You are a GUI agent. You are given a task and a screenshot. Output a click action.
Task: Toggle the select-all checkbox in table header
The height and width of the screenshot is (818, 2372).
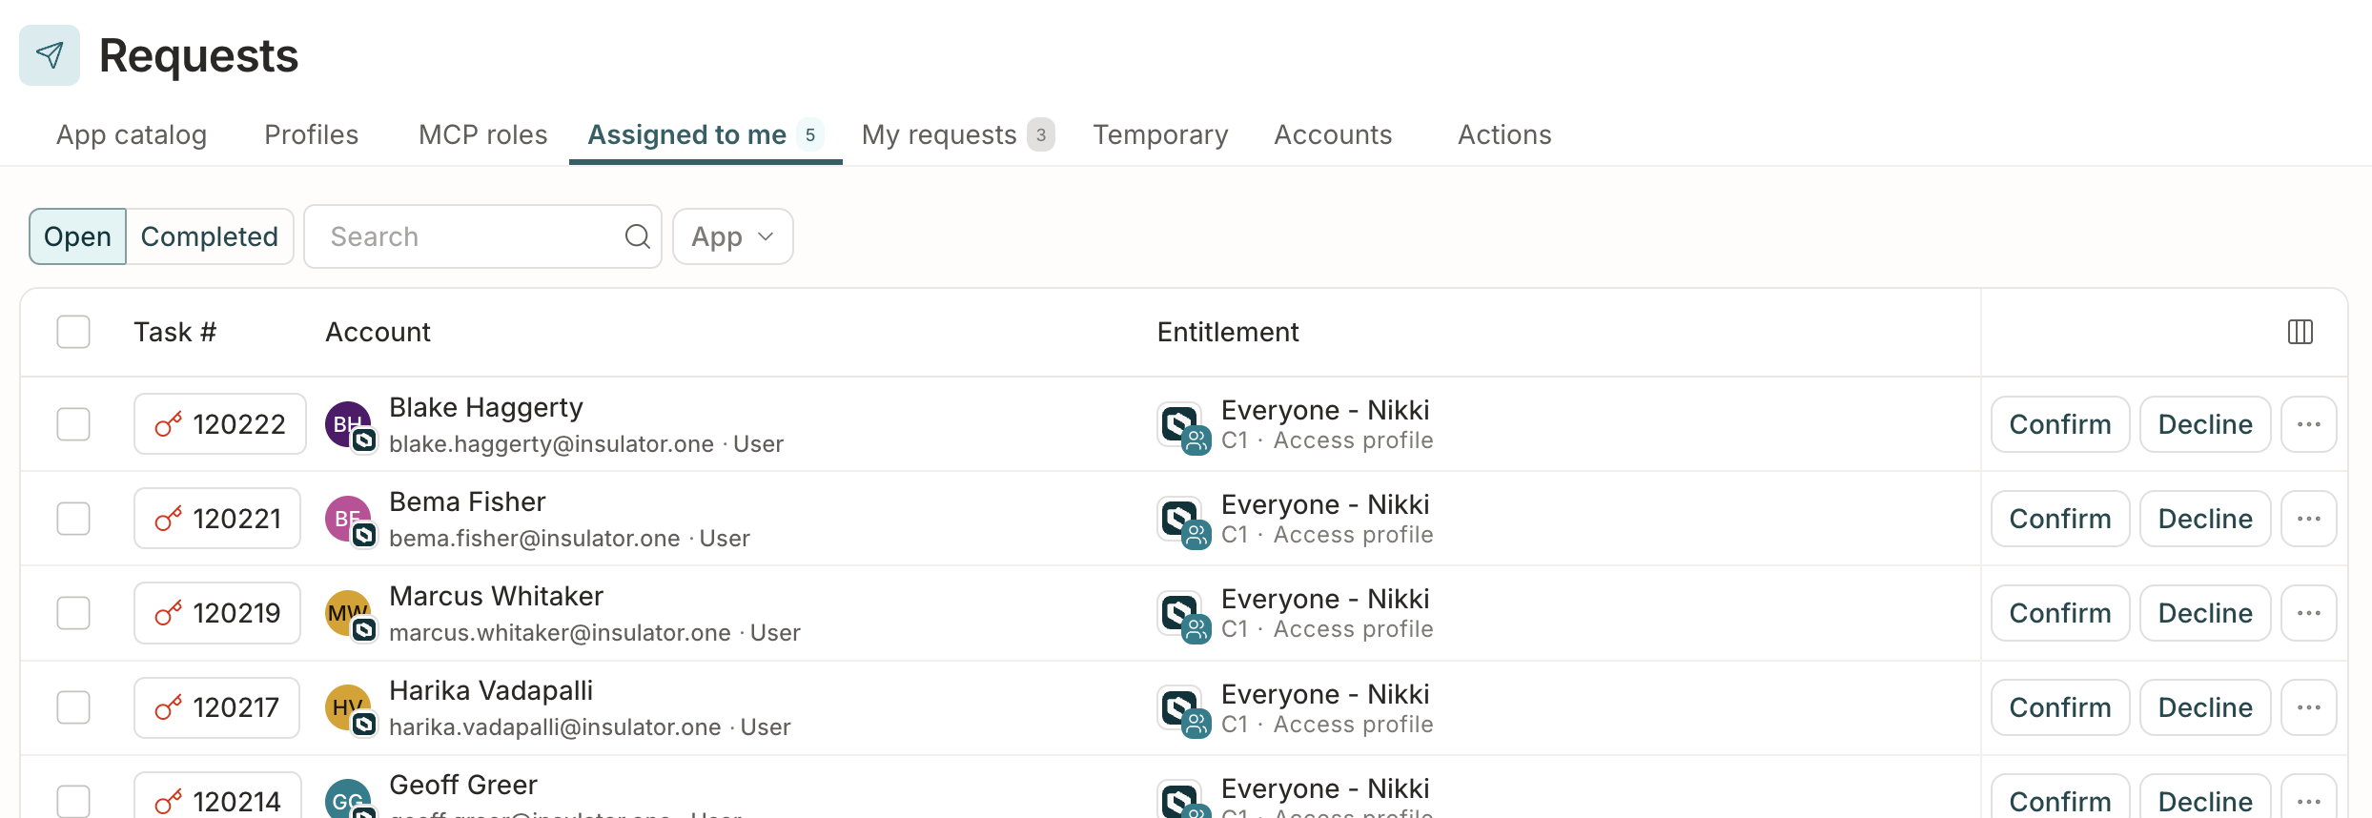pyautogui.click(x=73, y=332)
